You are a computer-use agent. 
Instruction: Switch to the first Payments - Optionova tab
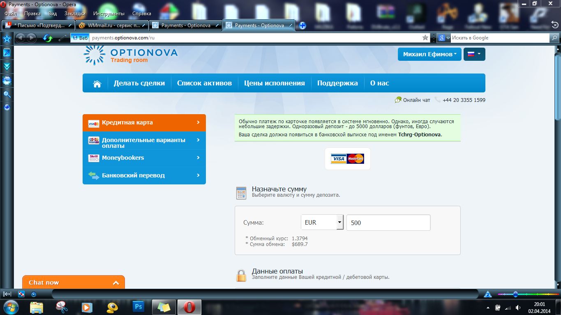[x=185, y=25]
